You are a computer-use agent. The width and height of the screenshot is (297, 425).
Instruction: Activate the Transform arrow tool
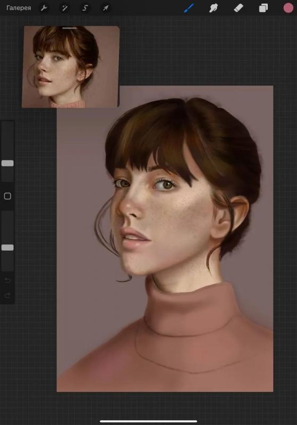pyautogui.click(x=106, y=8)
